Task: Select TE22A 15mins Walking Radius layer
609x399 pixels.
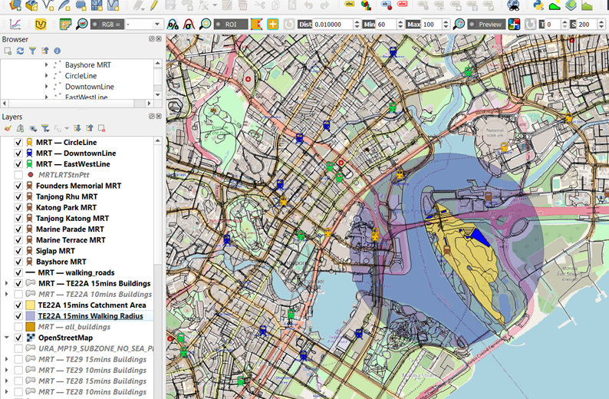Action: [x=90, y=316]
